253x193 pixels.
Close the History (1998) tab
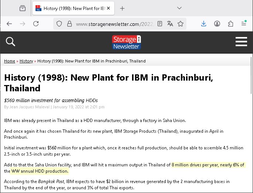click(109, 8)
